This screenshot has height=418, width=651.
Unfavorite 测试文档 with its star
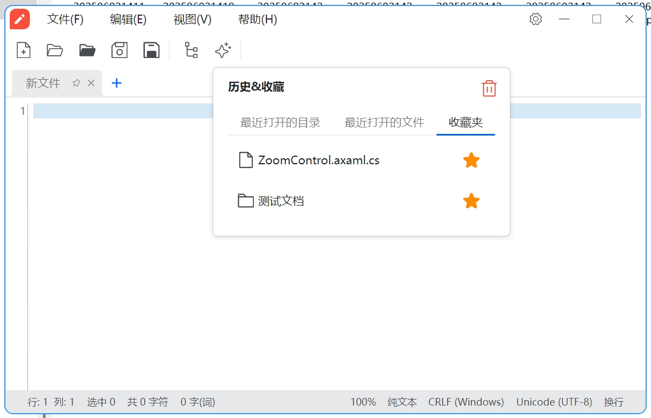pyautogui.click(x=471, y=201)
